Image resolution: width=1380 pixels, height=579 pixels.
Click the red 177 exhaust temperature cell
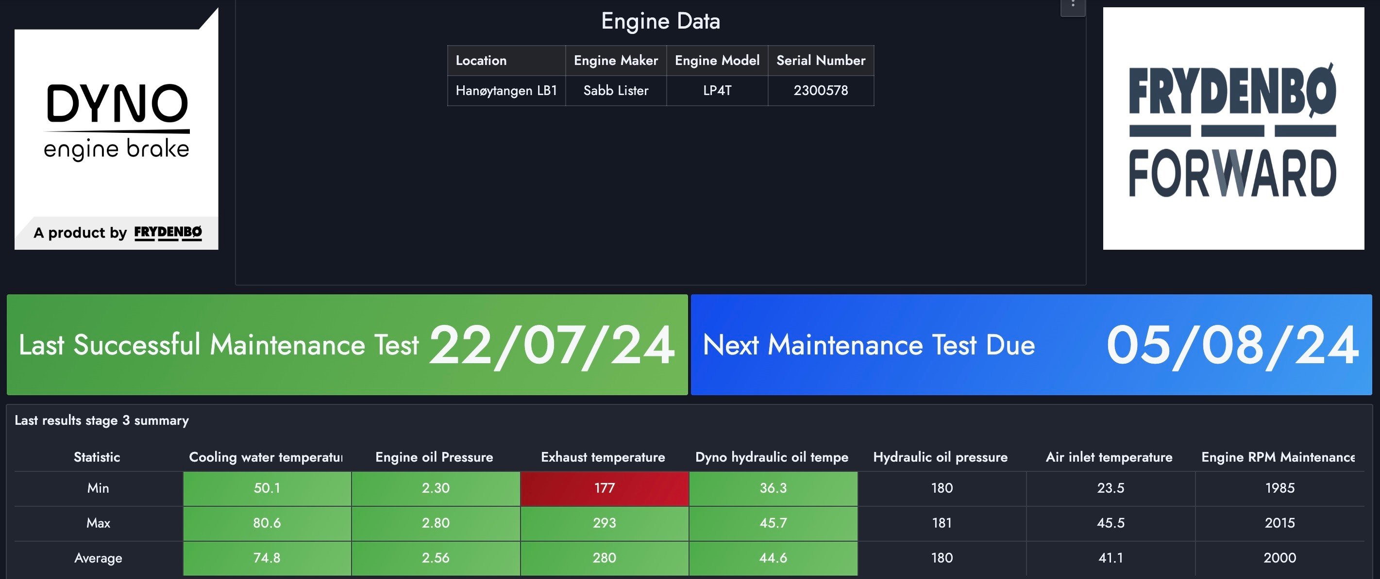603,488
